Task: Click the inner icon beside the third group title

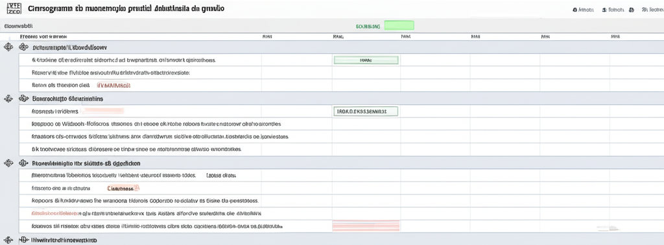Action: pyautogui.click(x=23, y=163)
